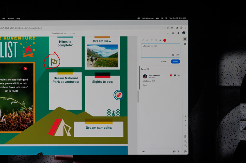Insert an emoji into the comment
Viewport: 246px width, 163px height.
[173, 55]
